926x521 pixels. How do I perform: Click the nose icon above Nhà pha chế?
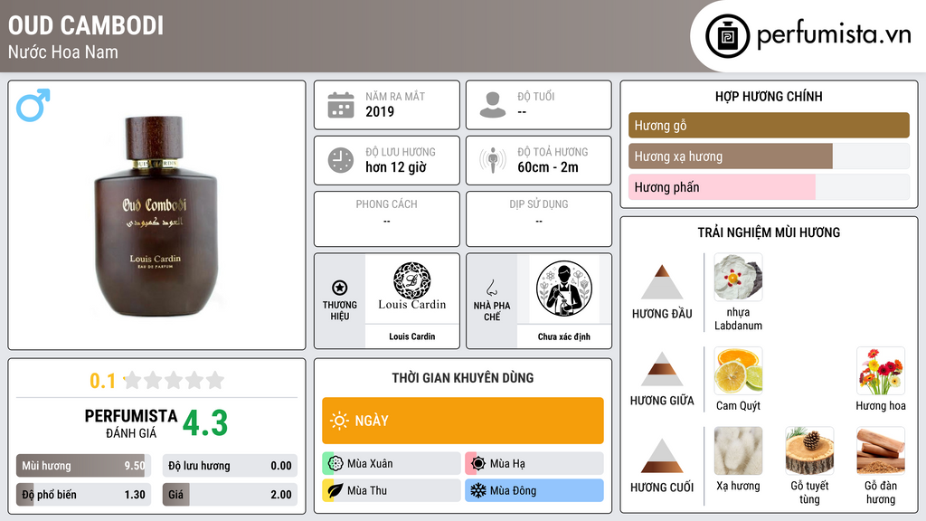491,288
